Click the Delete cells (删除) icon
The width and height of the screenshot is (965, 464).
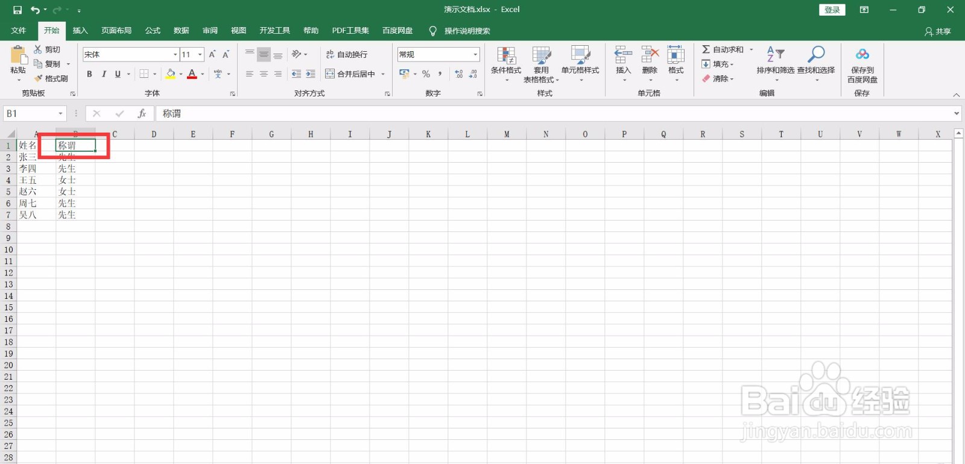(650, 55)
